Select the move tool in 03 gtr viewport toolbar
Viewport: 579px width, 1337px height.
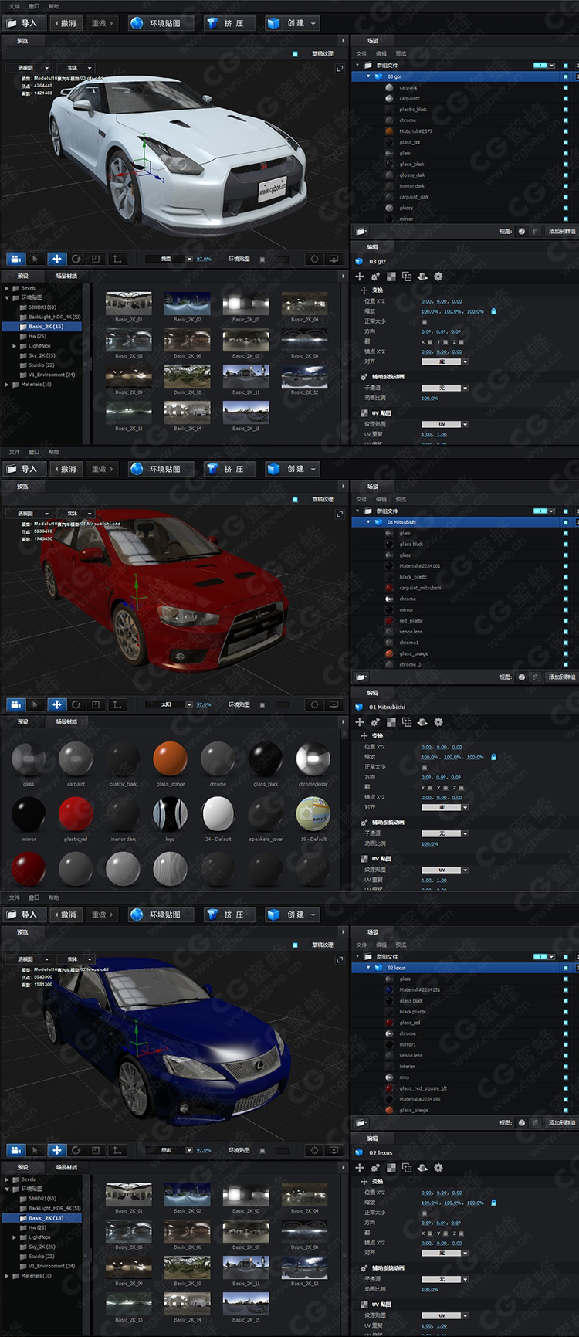[56, 259]
